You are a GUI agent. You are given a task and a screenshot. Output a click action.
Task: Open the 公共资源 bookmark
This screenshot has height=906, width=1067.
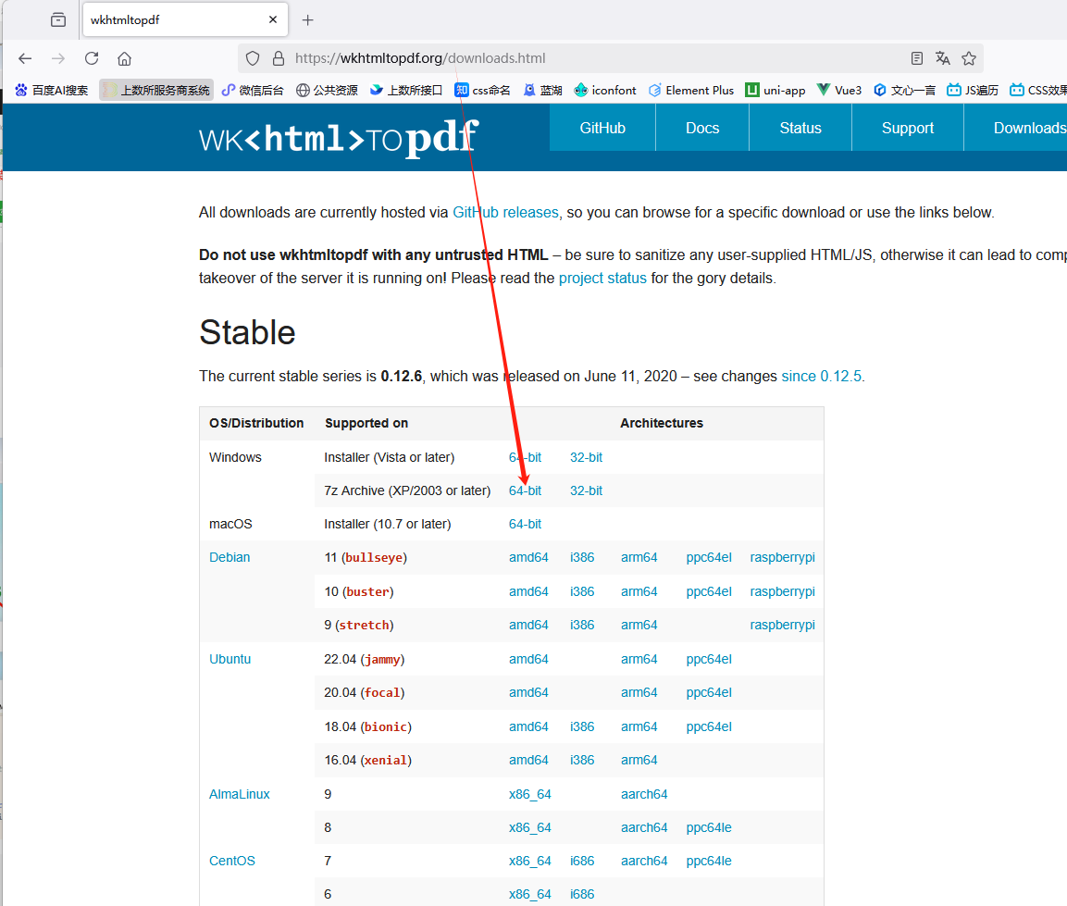pyautogui.click(x=328, y=90)
